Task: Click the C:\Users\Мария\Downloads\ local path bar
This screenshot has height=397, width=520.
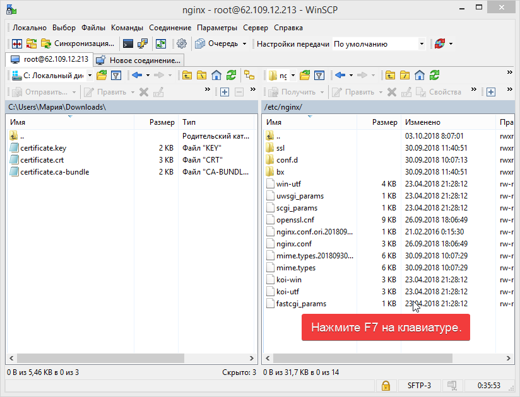Action: point(132,107)
